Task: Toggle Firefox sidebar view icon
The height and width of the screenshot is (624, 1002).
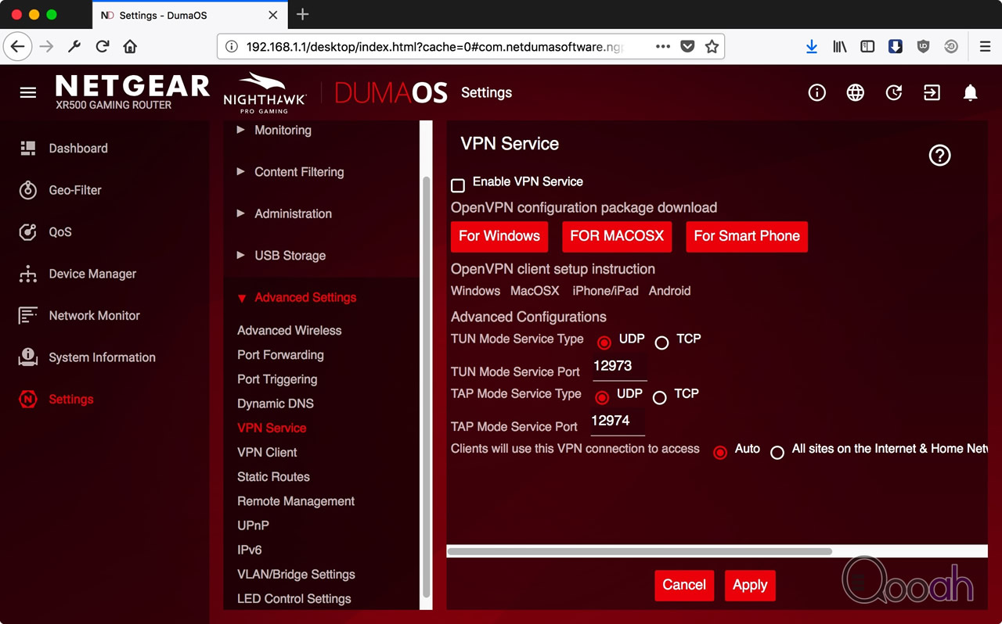Action: click(867, 47)
